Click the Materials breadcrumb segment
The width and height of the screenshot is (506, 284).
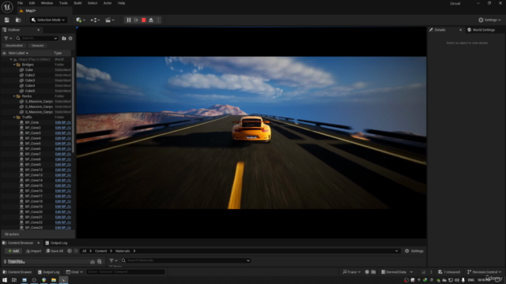coord(123,251)
